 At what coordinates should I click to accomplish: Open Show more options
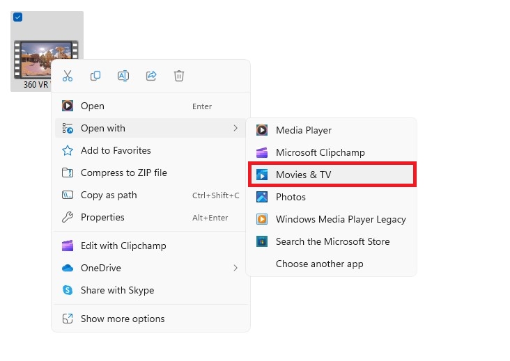tap(150, 319)
